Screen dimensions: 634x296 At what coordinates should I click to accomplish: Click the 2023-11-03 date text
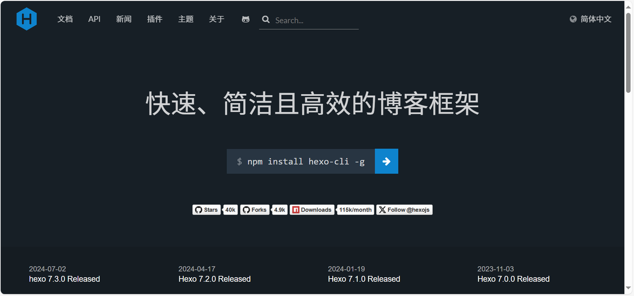click(x=496, y=269)
